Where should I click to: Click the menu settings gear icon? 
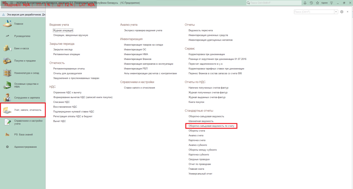point(342,12)
